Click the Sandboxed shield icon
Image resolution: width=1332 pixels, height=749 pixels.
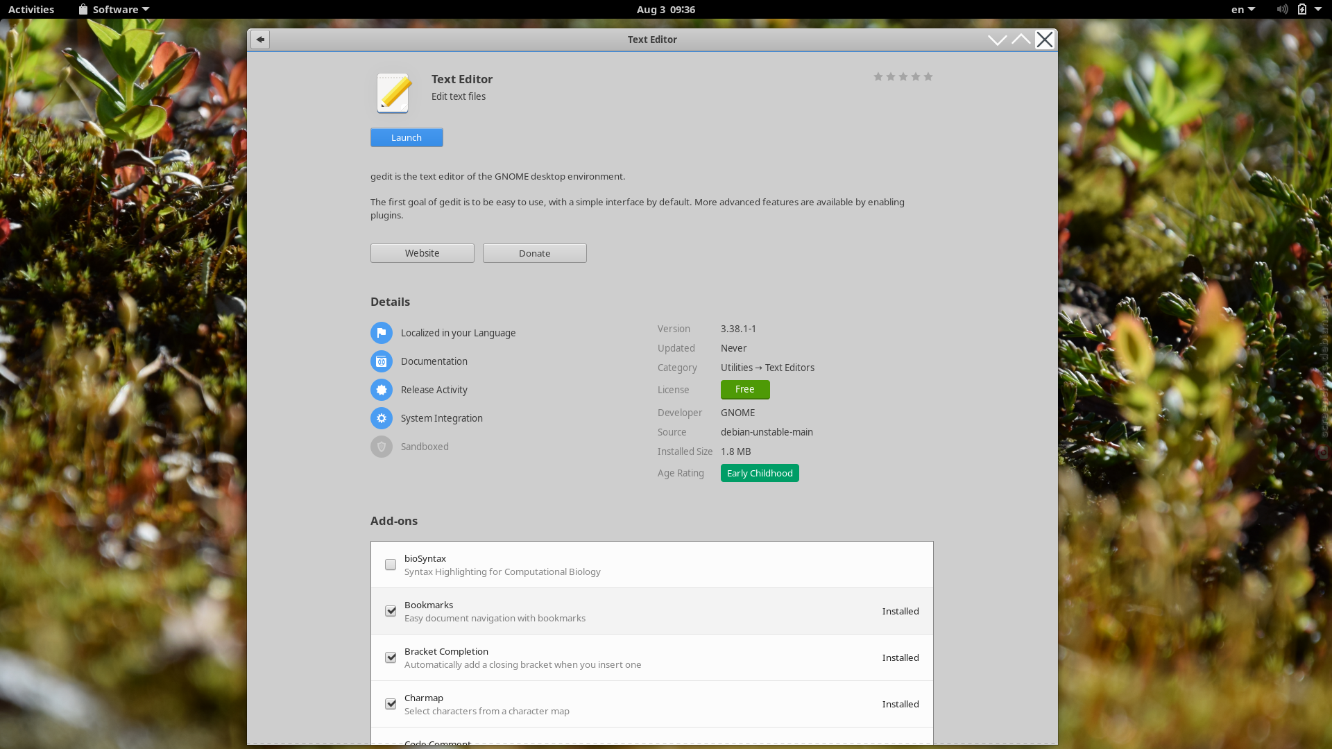coord(382,447)
